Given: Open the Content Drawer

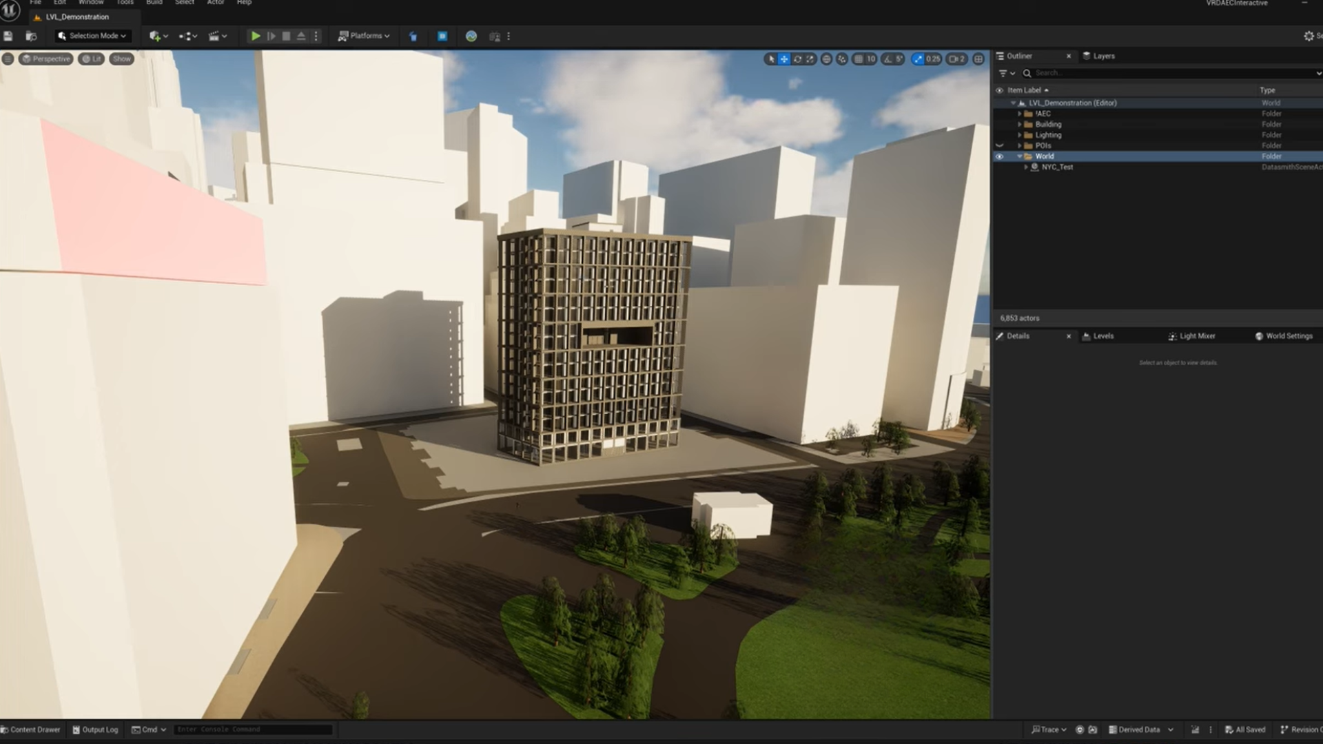Looking at the screenshot, I should click(x=30, y=730).
